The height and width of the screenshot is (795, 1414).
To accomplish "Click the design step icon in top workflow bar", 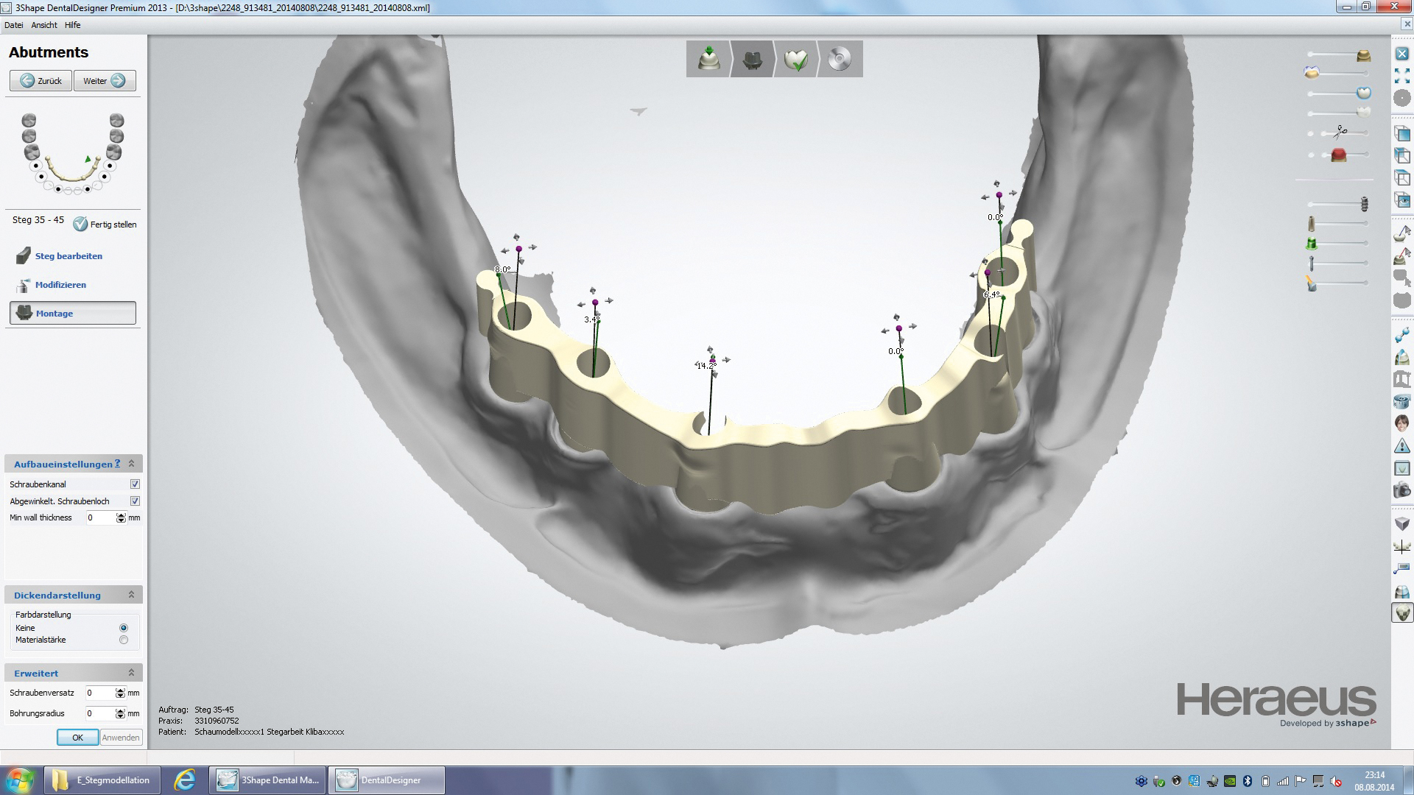I will [752, 60].
